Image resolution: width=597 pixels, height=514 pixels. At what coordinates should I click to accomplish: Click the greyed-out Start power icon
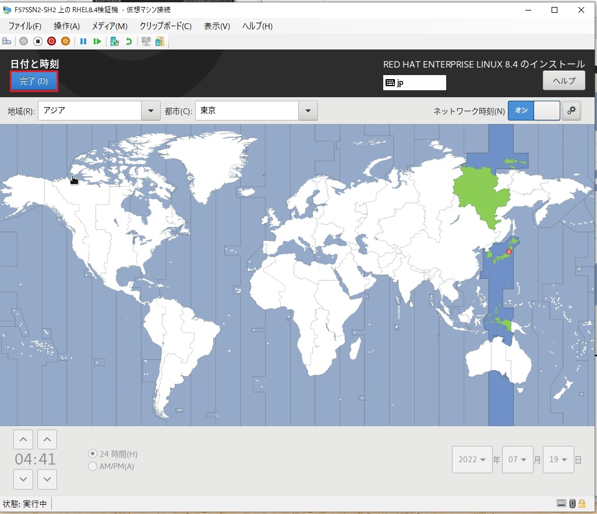pos(24,41)
